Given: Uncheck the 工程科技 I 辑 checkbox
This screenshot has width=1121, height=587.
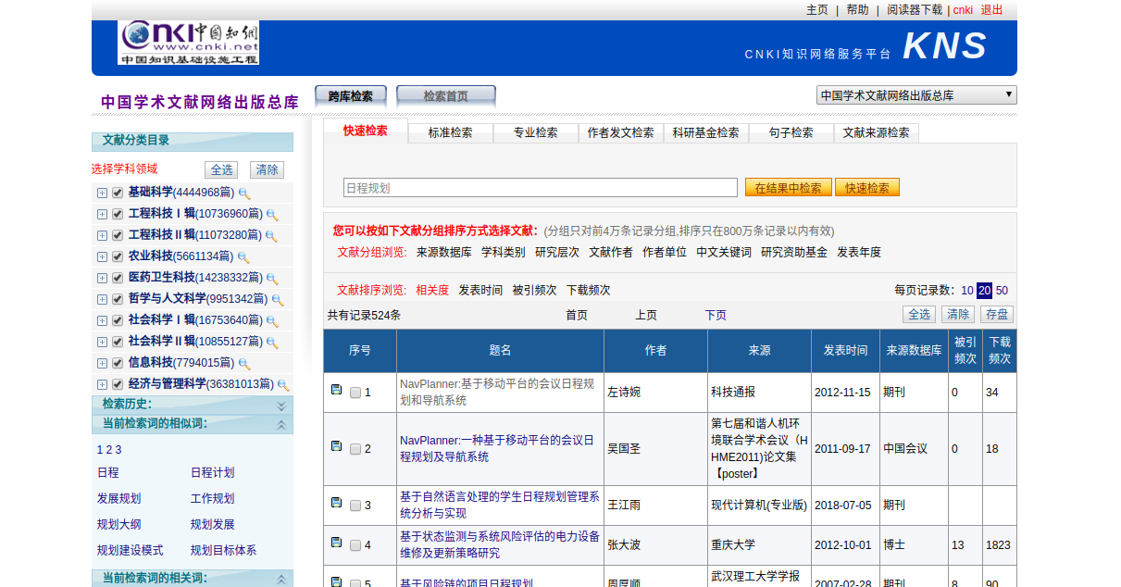Looking at the screenshot, I should (118, 214).
